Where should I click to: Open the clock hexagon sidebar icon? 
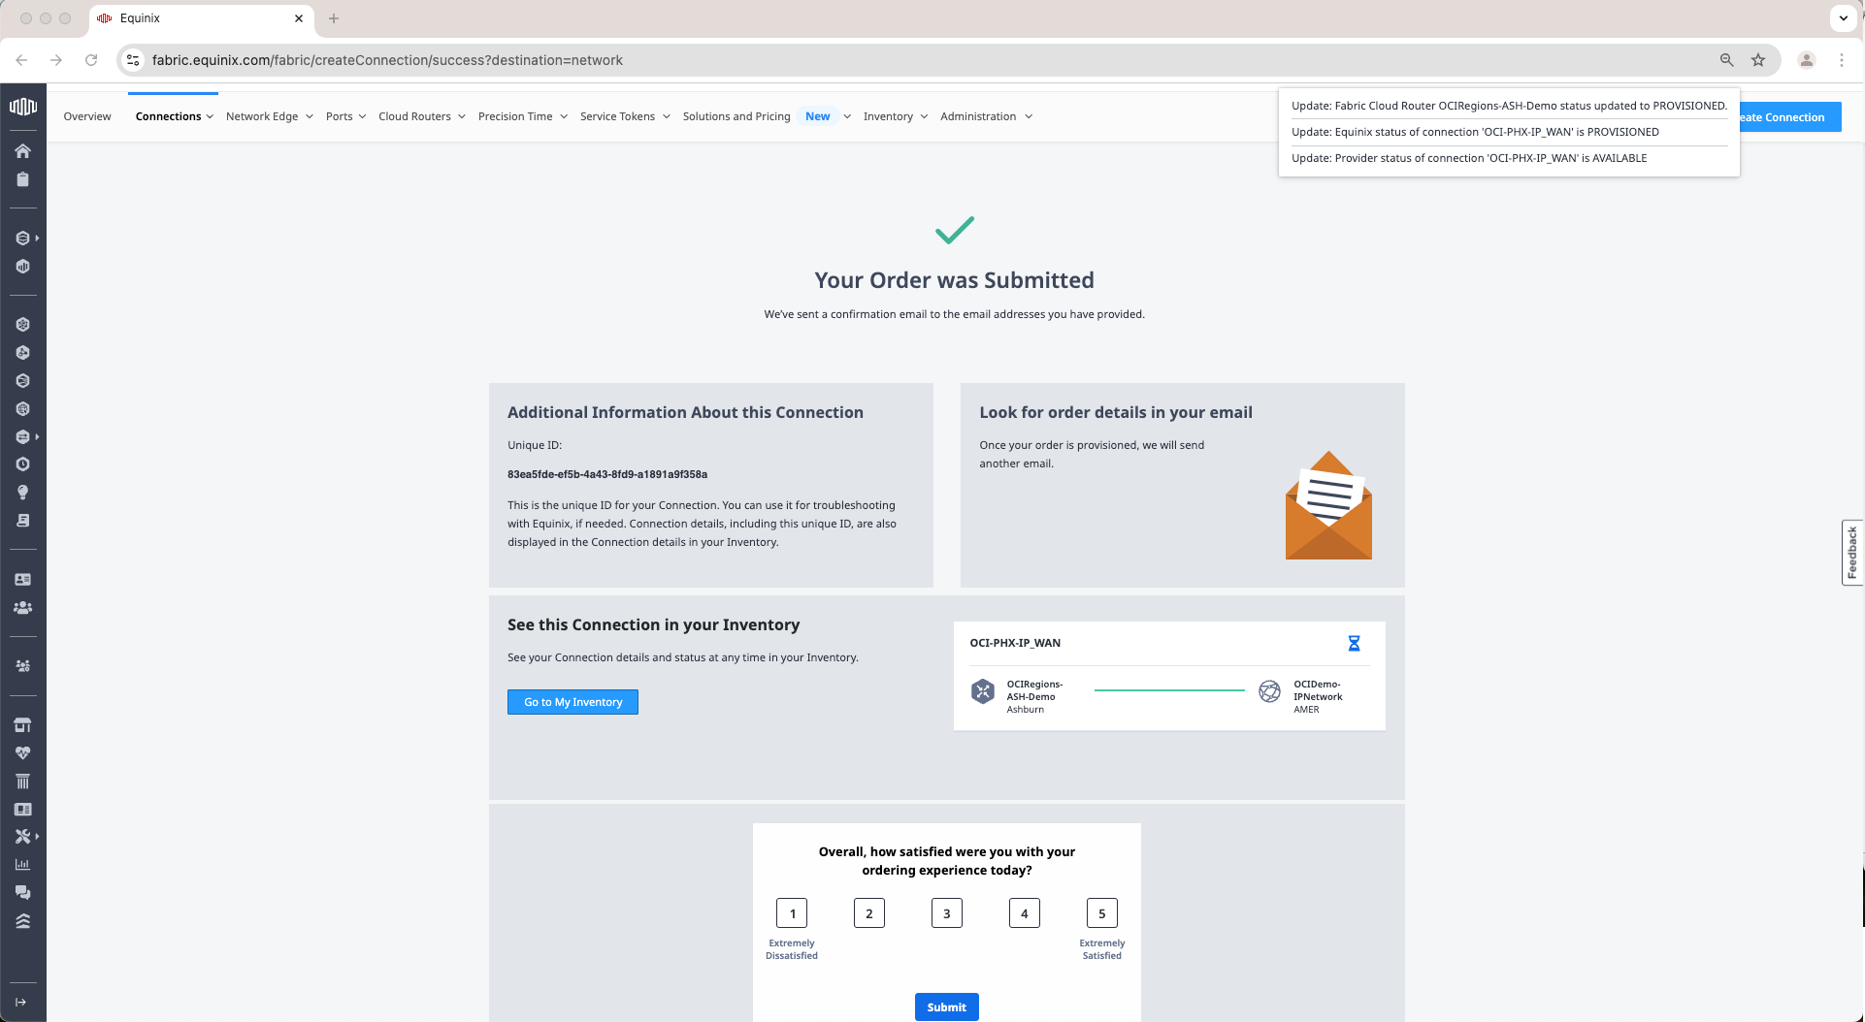pos(23,464)
